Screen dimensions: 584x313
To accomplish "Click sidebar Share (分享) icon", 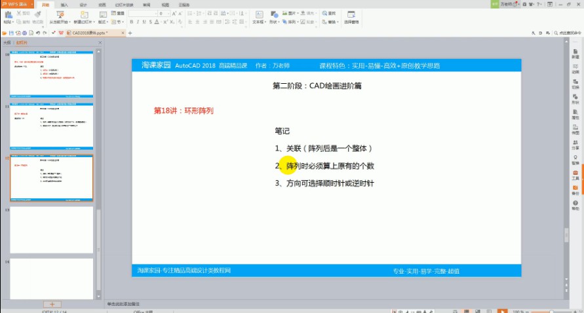I will [575, 145].
